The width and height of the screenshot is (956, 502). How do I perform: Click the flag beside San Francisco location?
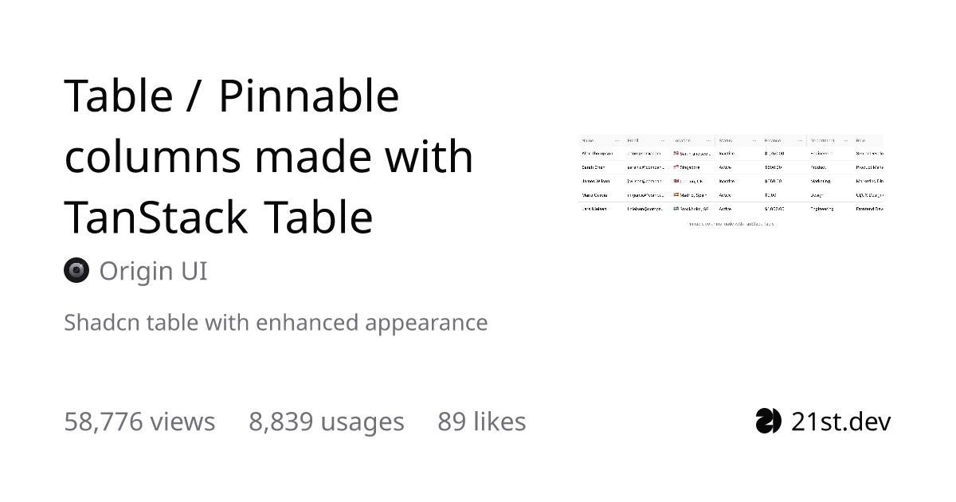click(676, 153)
